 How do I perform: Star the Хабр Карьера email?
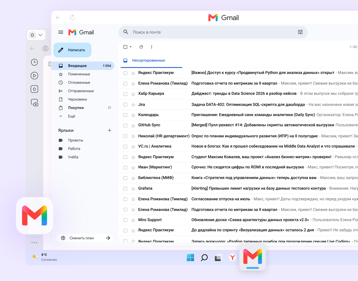point(133,94)
